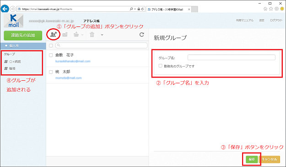This screenshot has width=286, height=167.
Task: Click the browser smiley feedback icon
Action: click(x=282, y=9)
